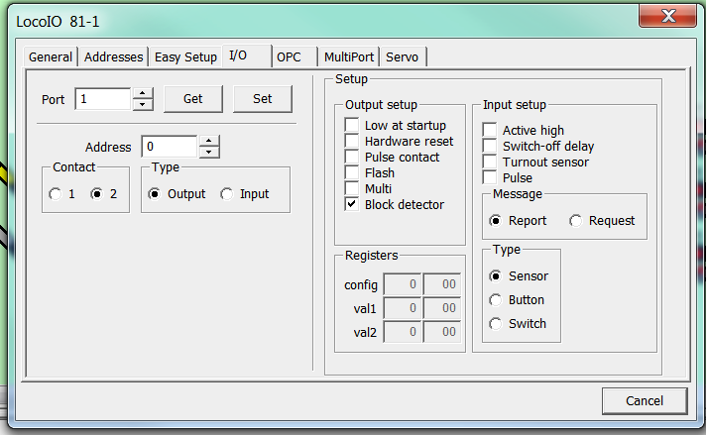Switch to the MultiPort tab
709x435 pixels.
[x=351, y=56]
